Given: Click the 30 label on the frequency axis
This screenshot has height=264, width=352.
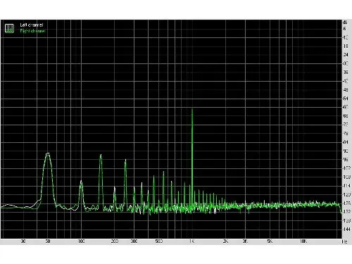Looking at the screenshot, I should (x=23, y=241).
